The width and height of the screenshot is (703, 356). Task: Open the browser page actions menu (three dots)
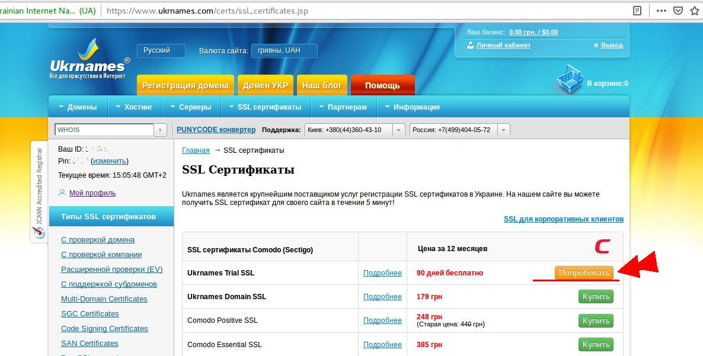662,10
